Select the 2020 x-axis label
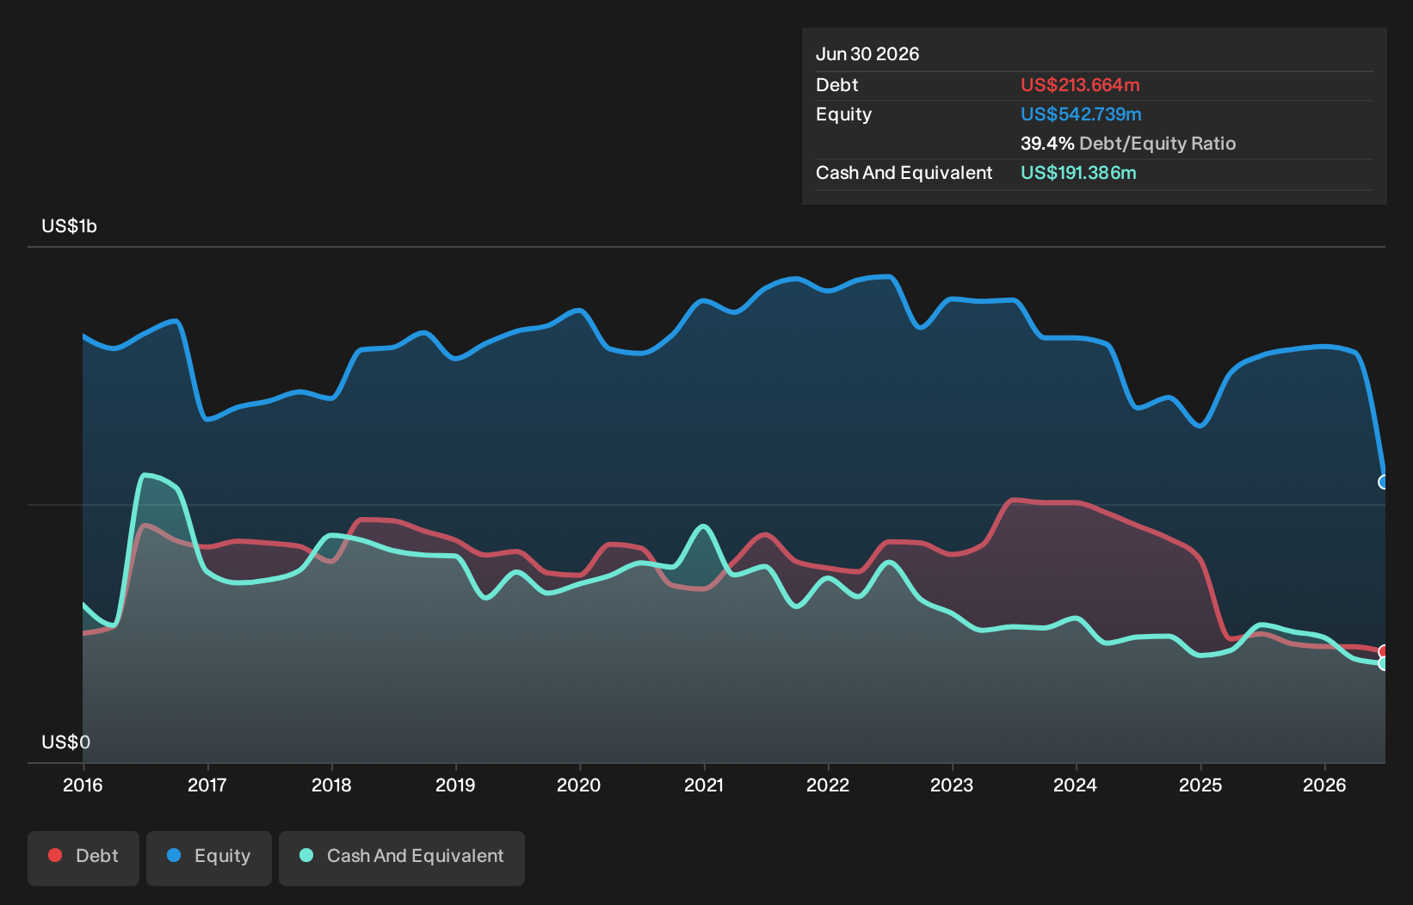This screenshot has width=1413, height=905. click(579, 785)
